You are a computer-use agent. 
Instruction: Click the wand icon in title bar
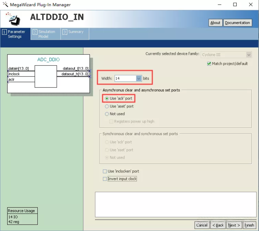click(5, 4)
